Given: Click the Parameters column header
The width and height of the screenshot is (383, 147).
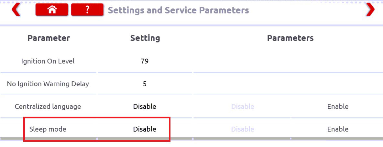Looking at the screenshot, I should tap(290, 38).
